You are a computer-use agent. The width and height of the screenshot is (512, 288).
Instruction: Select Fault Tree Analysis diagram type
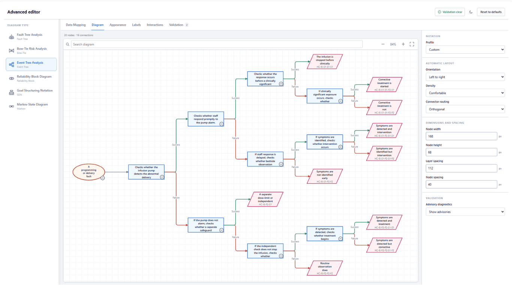31,36
